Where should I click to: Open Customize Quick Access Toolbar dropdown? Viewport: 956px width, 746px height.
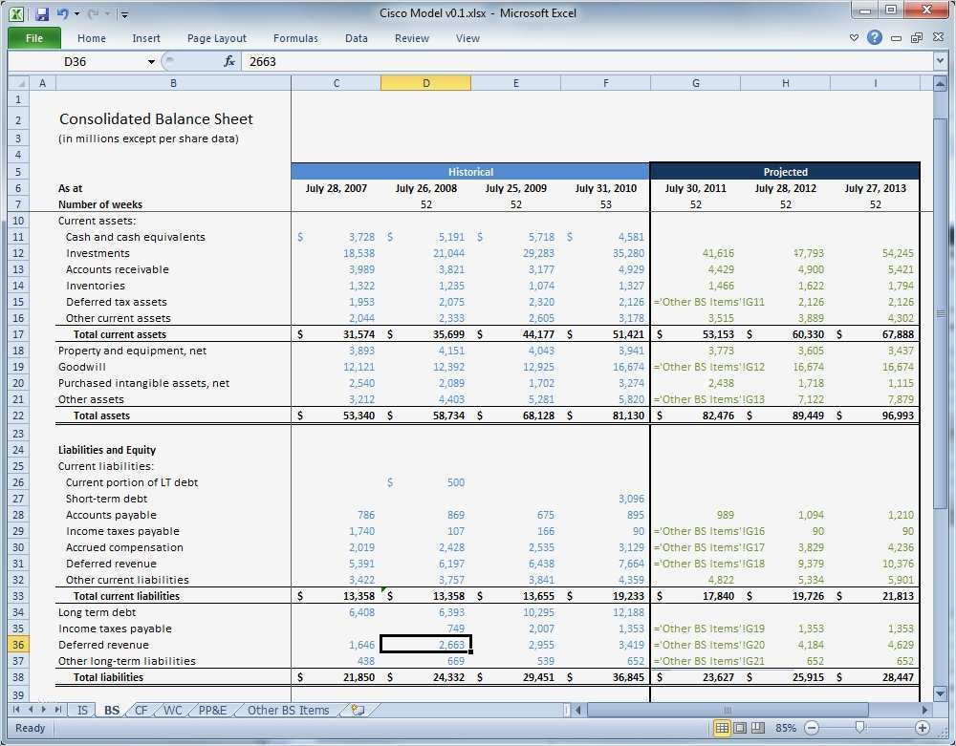point(124,14)
